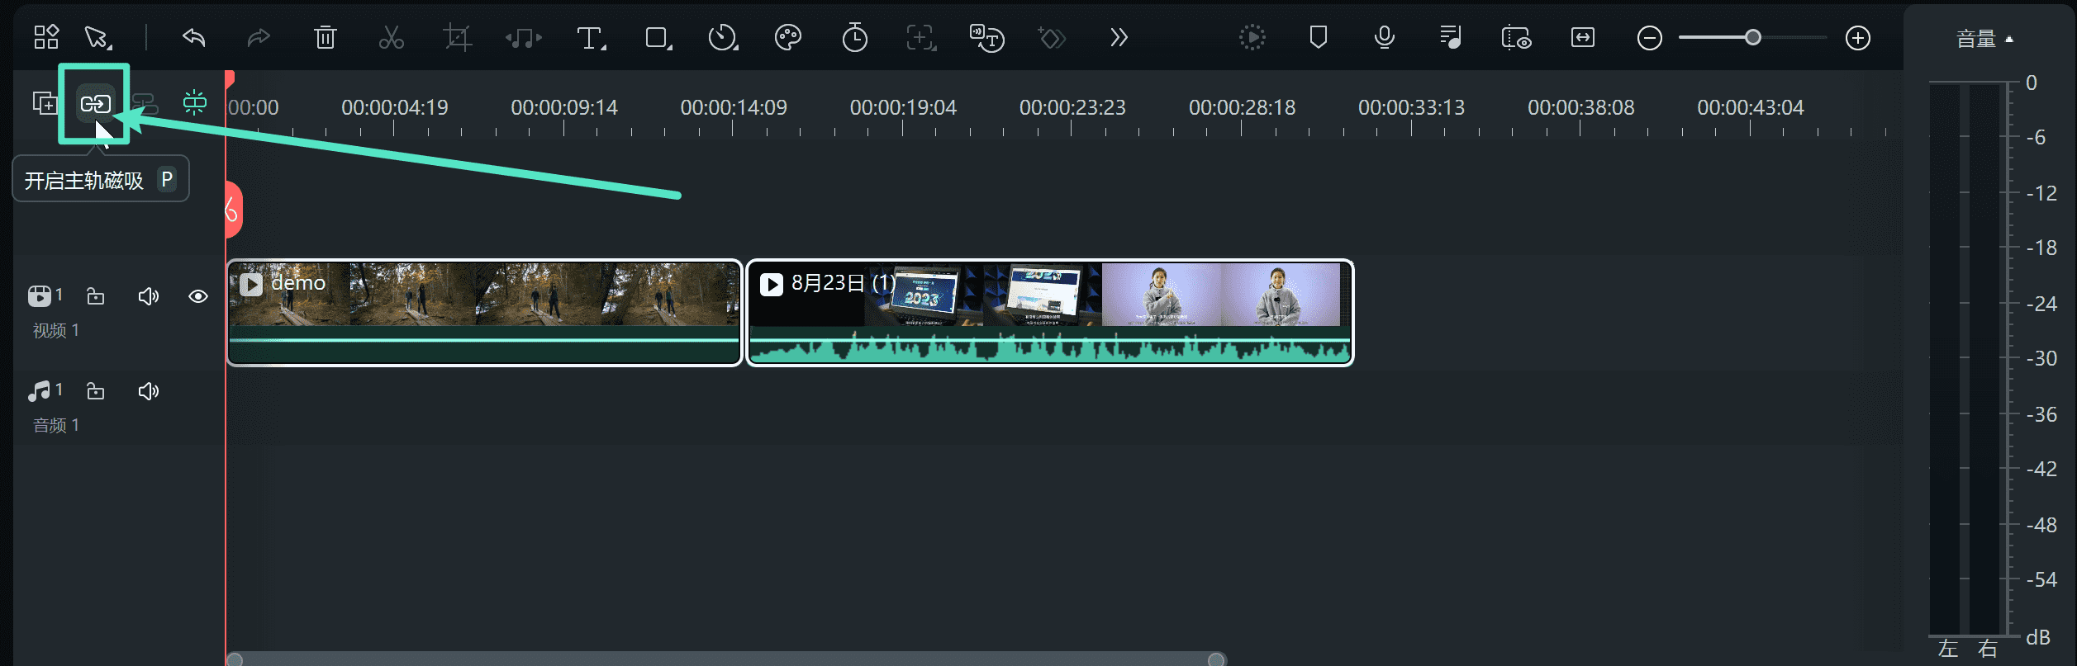
Task: Open the speed gauge tool
Action: click(722, 38)
